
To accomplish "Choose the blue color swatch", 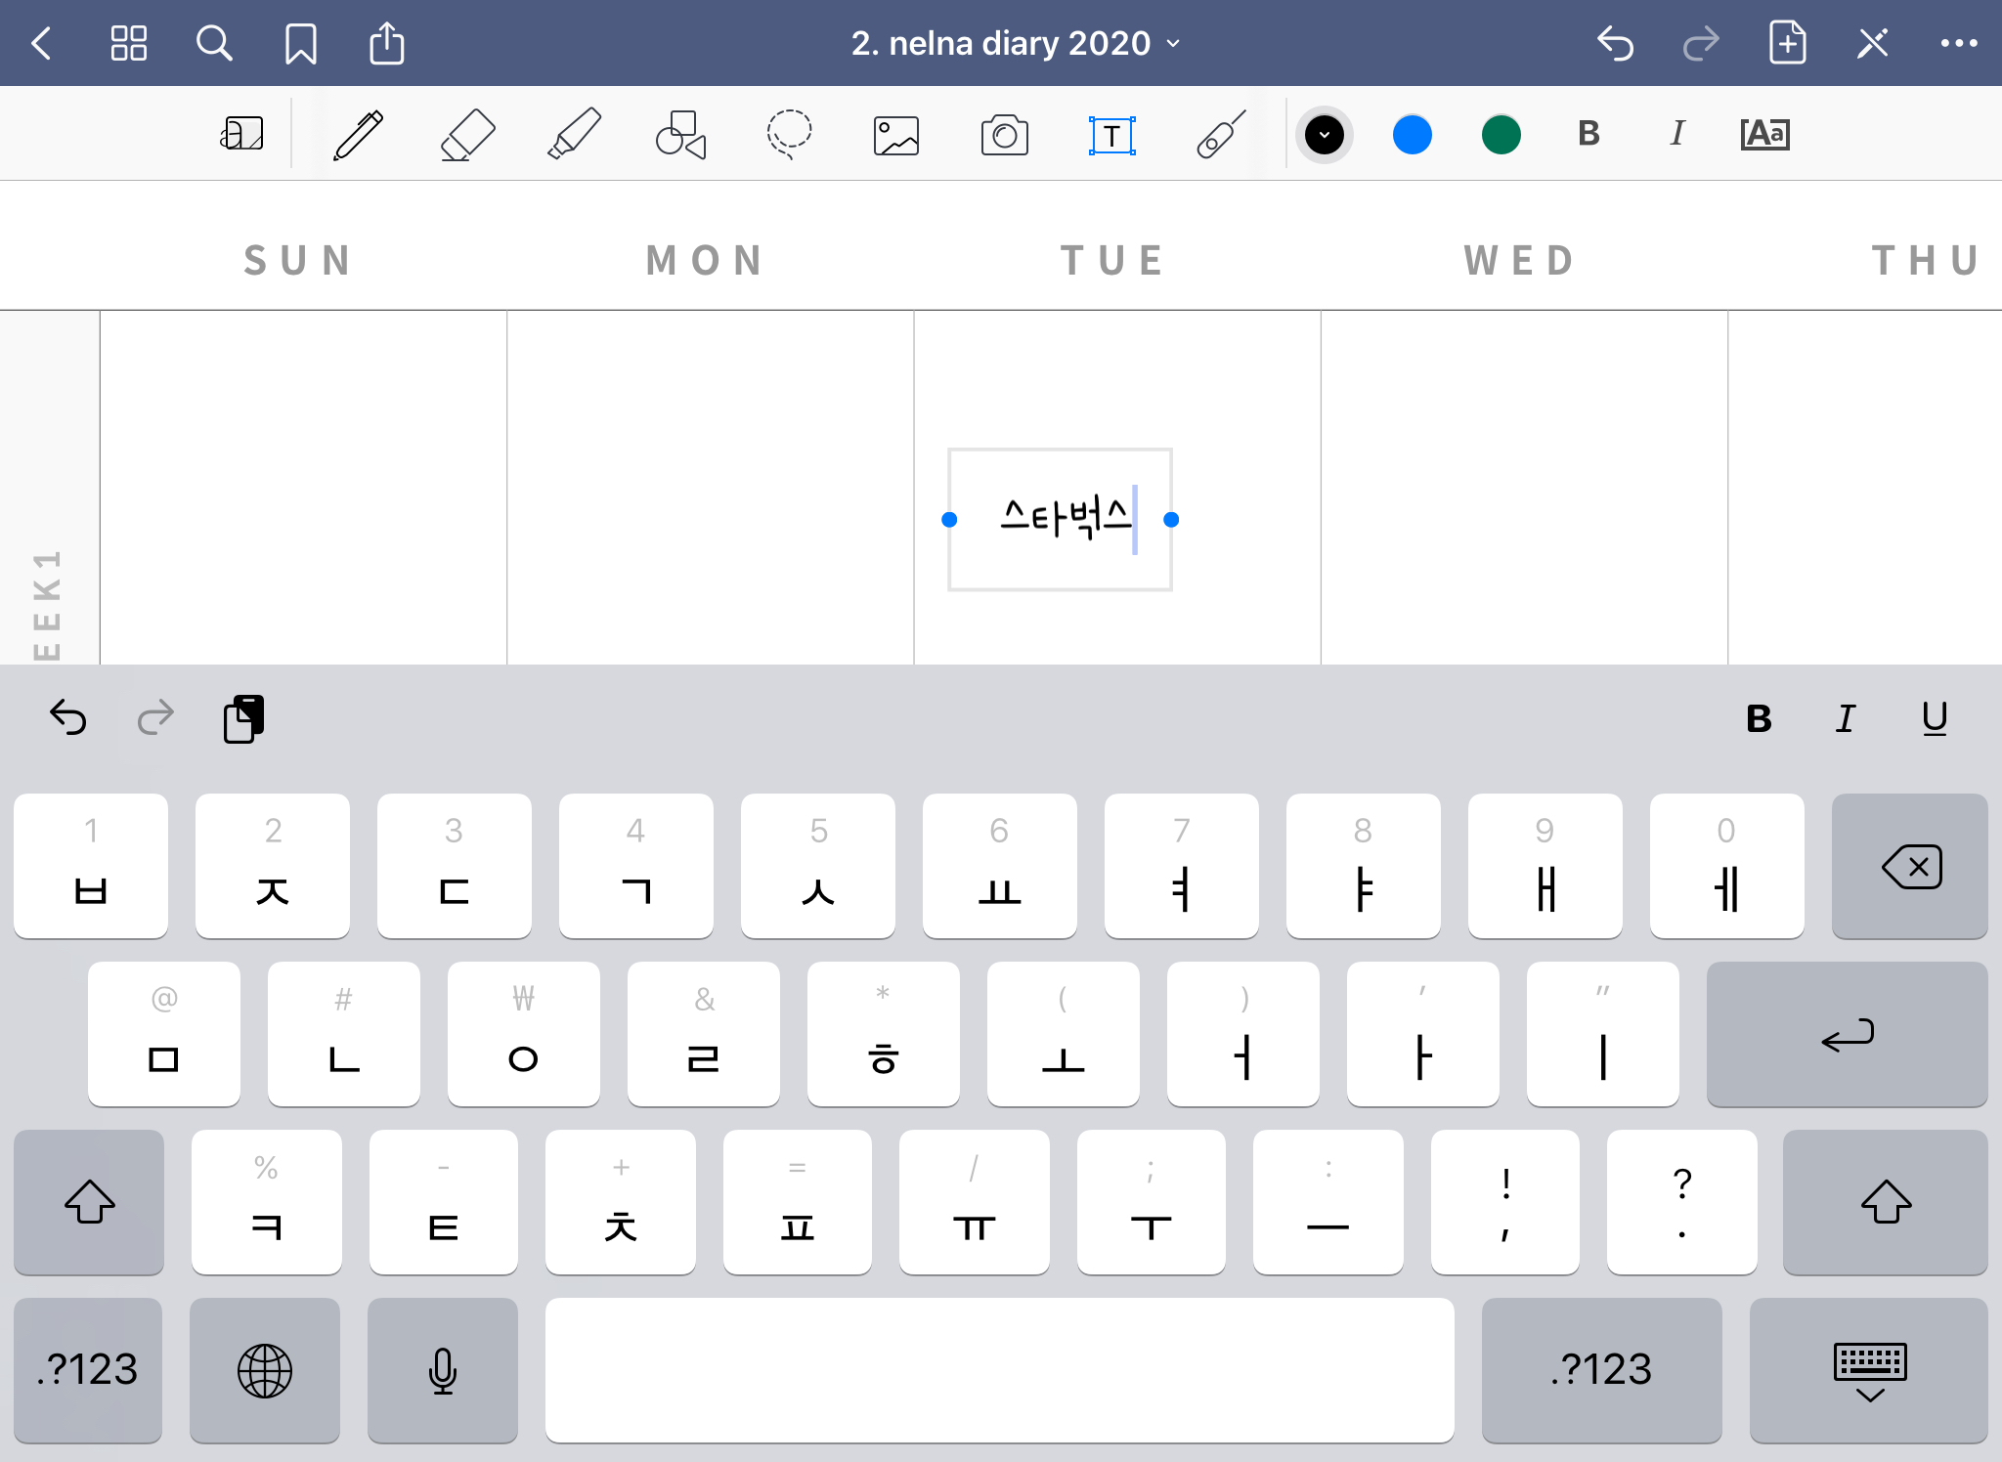I will [1412, 135].
